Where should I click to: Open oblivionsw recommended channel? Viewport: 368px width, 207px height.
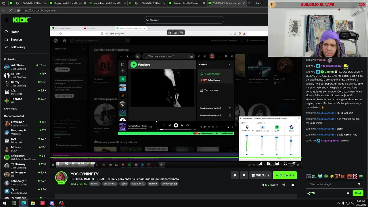[x=25, y=174]
